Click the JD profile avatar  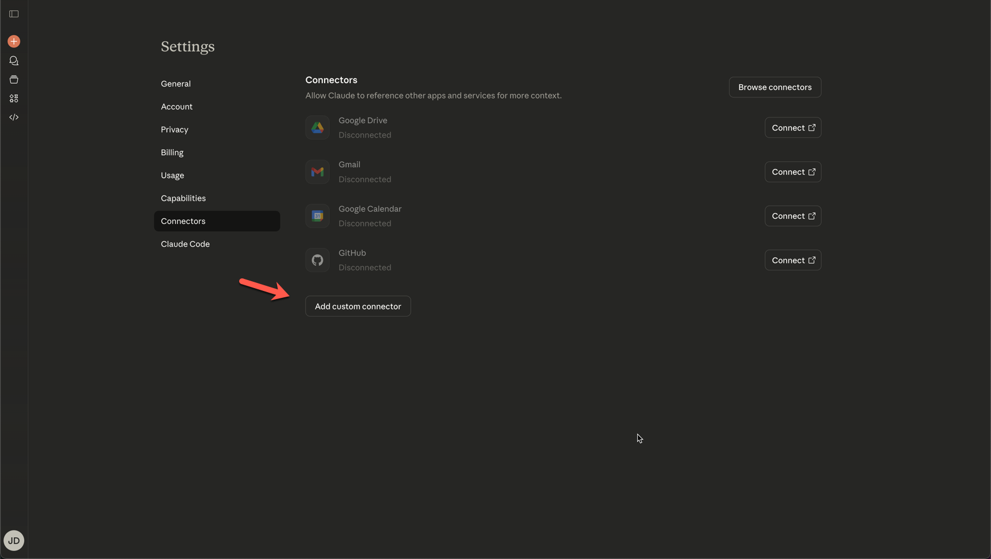14,540
